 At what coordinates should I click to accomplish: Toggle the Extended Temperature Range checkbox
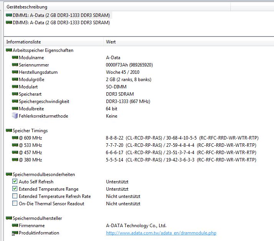15,189
